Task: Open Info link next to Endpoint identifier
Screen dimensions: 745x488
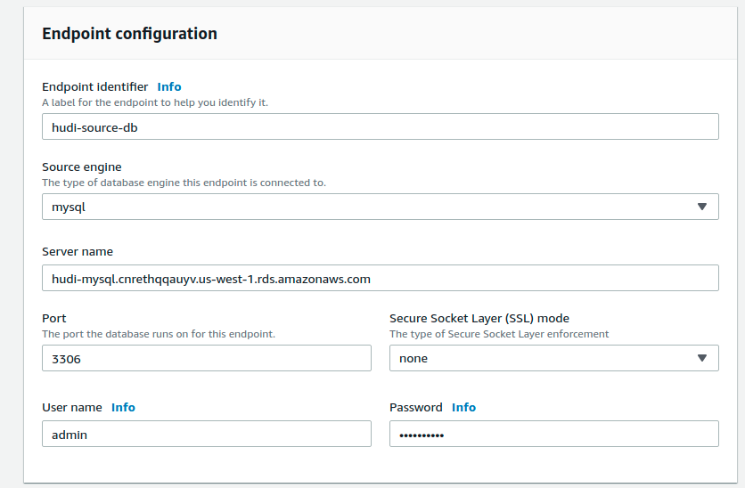Action: click(168, 86)
